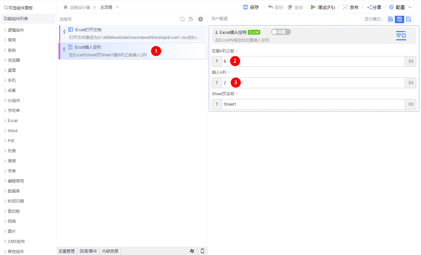This screenshot has height=255, width=421.
Task: Click the 撤销 (Undo) button
Action: click(275, 7)
